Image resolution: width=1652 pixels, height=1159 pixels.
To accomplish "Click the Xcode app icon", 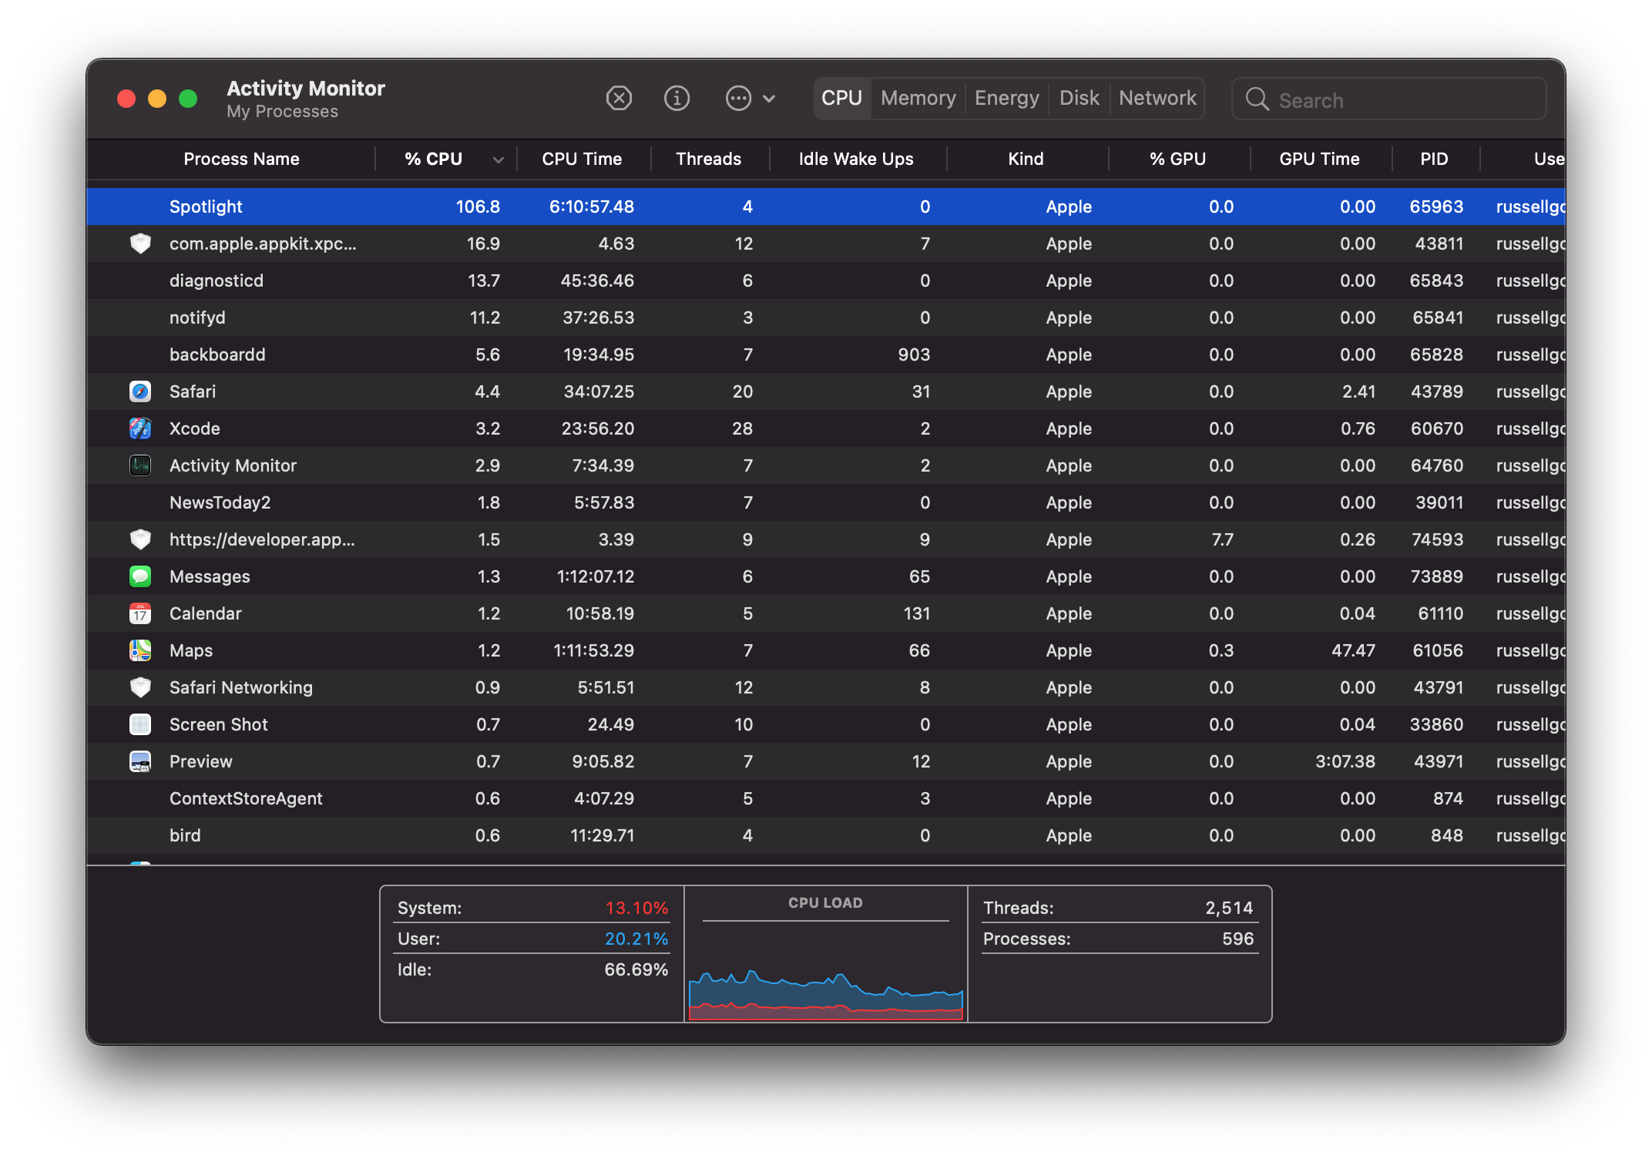I will [140, 428].
